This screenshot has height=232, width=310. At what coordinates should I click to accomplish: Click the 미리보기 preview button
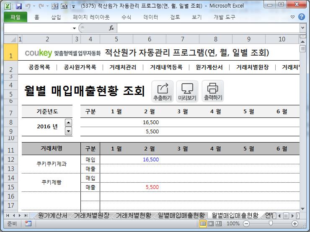[x=187, y=92]
